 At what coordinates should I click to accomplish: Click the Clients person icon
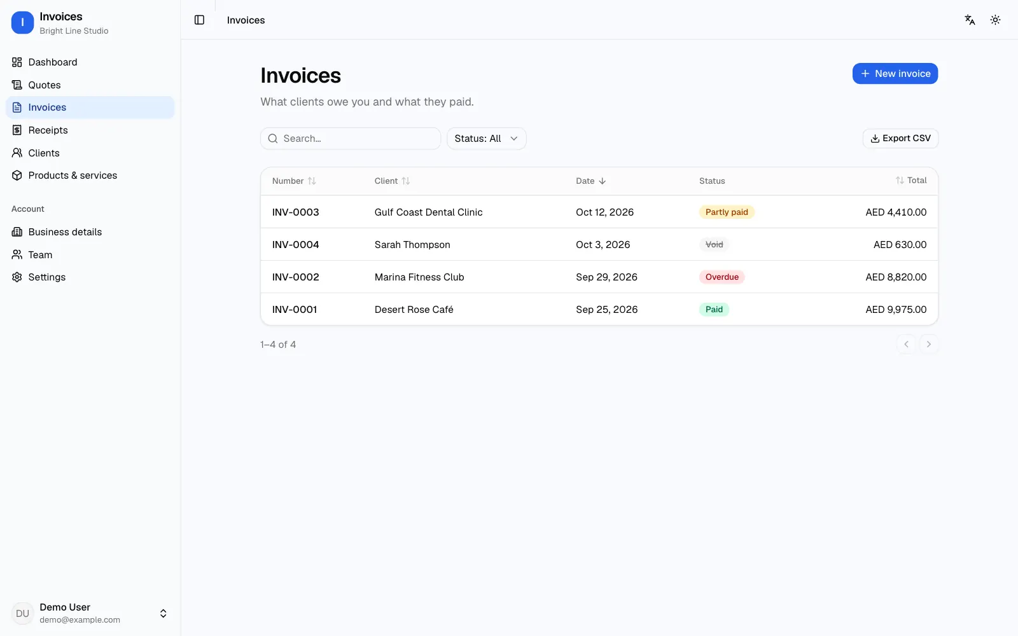17,153
